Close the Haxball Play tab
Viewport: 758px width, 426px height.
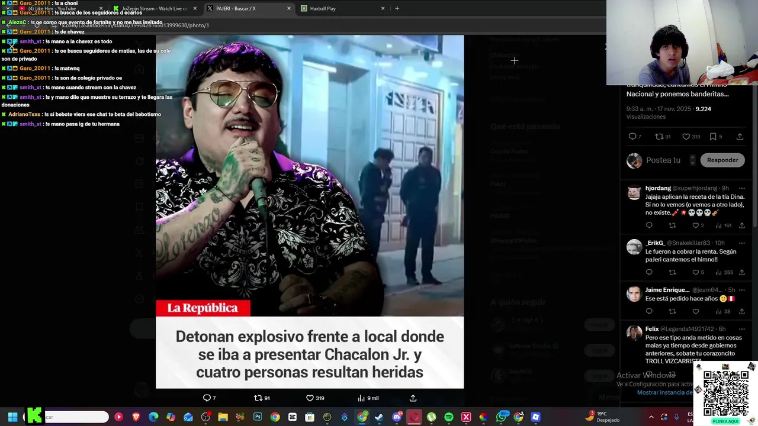point(383,8)
